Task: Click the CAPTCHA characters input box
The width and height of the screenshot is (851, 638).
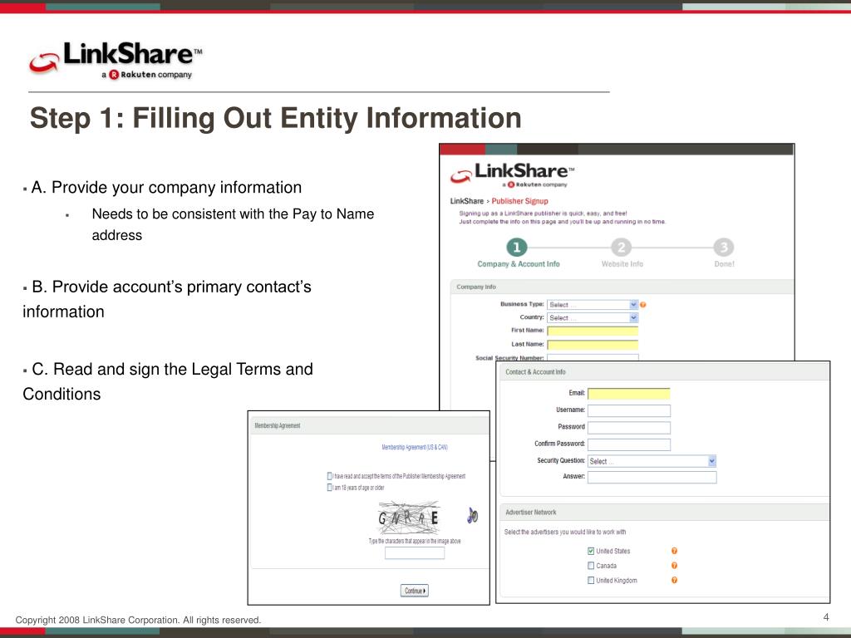Action: click(415, 552)
